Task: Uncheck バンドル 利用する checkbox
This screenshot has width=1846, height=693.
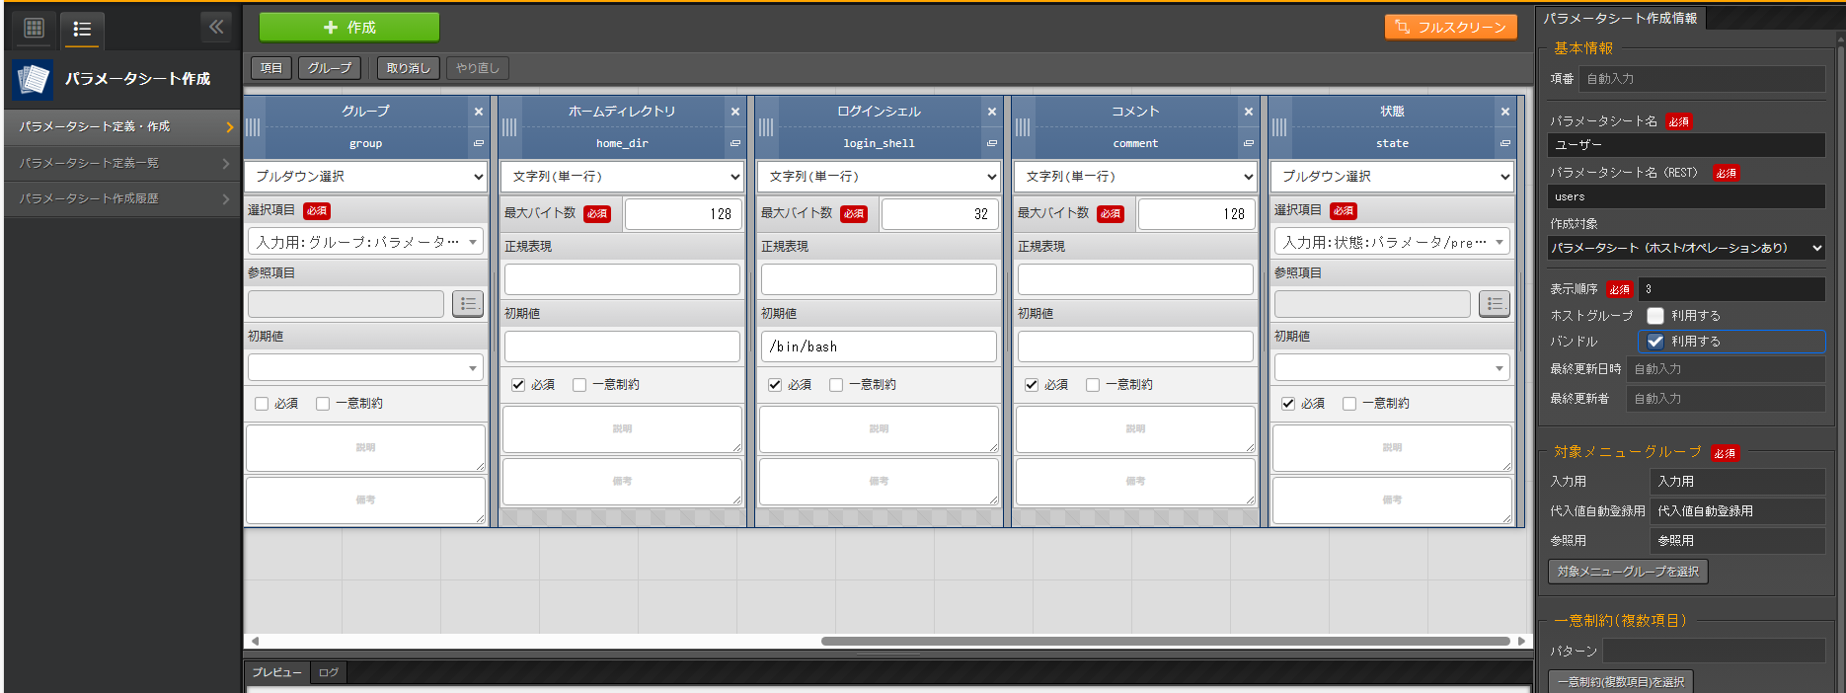Action: 1655,342
